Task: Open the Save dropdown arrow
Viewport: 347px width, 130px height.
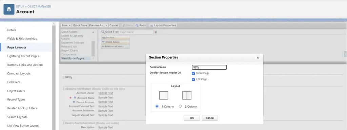Action: click(x=70, y=25)
